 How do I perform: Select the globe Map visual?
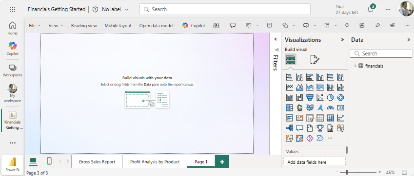(299, 108)
